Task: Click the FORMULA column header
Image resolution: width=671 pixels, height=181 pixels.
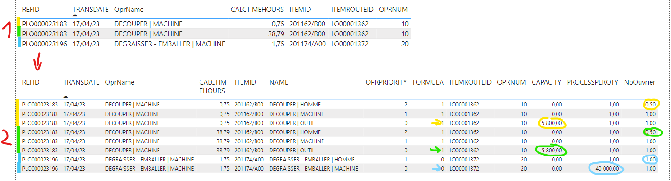Action: pyautogui.click(x=428, y=82)
